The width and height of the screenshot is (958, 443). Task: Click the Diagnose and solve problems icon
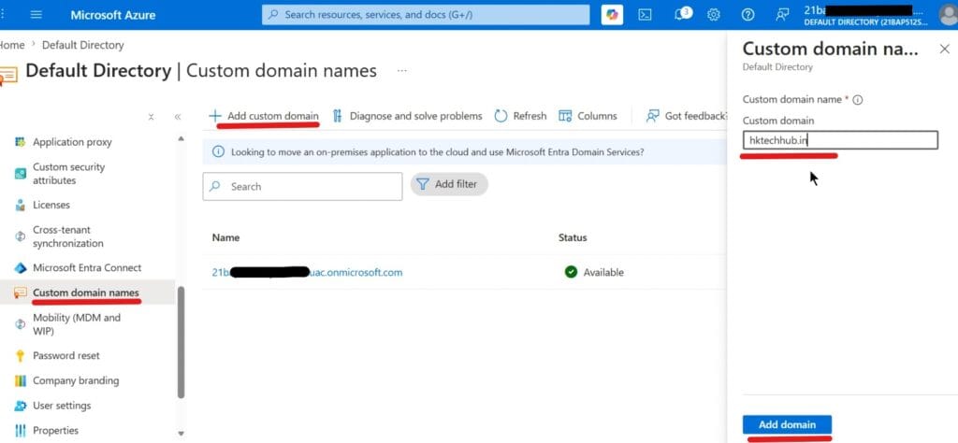pos(337,116)
